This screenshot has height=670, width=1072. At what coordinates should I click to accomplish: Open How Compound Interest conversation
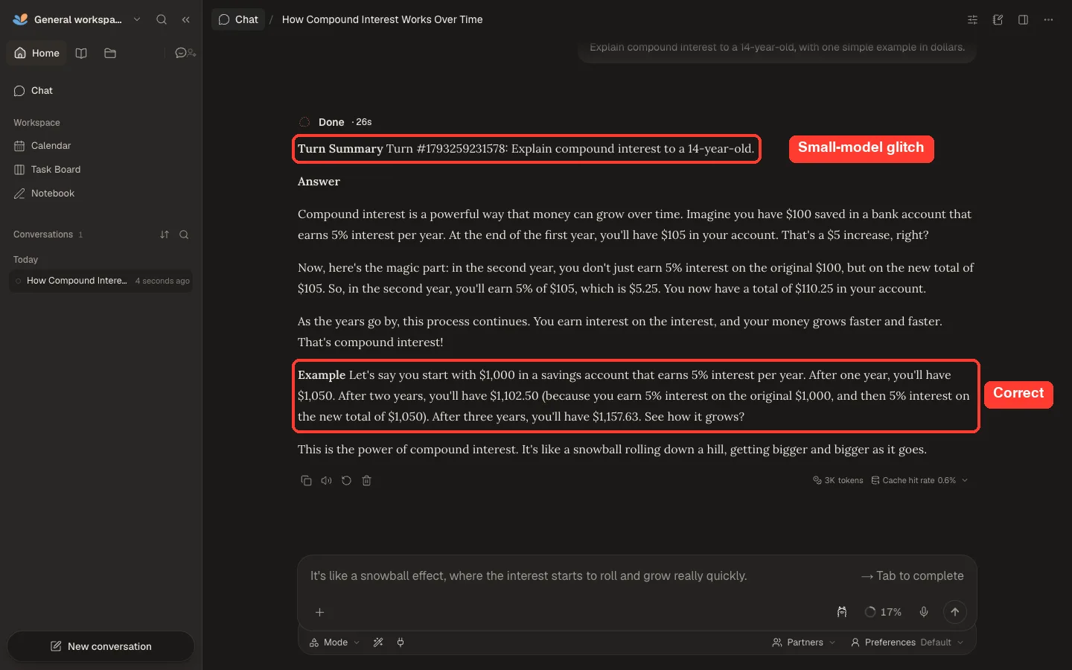(100, 281)
